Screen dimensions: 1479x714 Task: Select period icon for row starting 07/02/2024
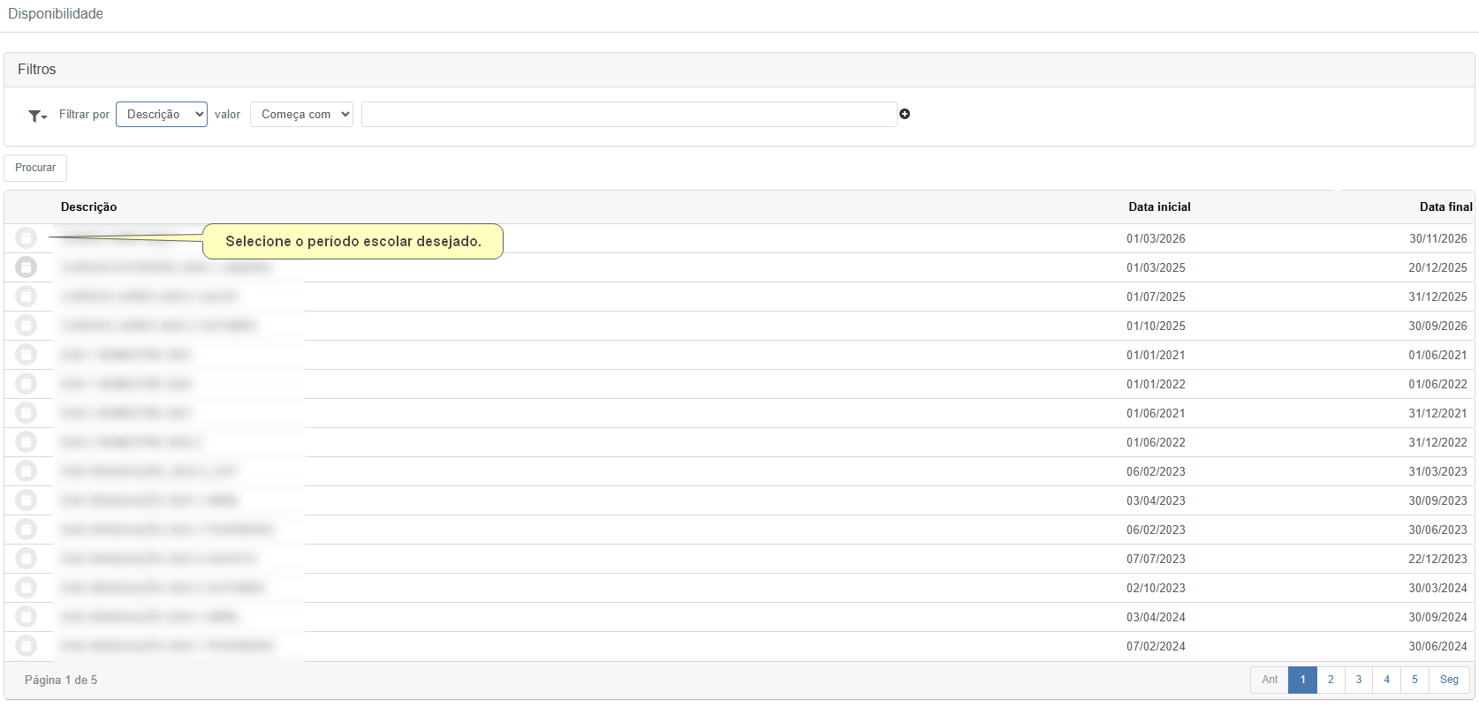tap(27, 646)
